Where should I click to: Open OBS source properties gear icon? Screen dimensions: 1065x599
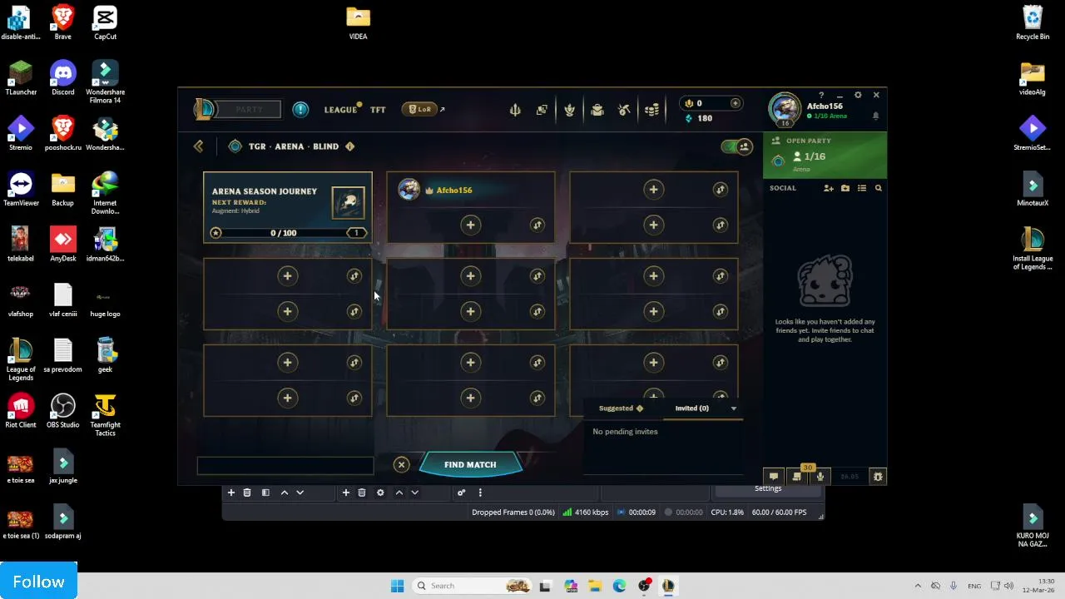(380, 493)
